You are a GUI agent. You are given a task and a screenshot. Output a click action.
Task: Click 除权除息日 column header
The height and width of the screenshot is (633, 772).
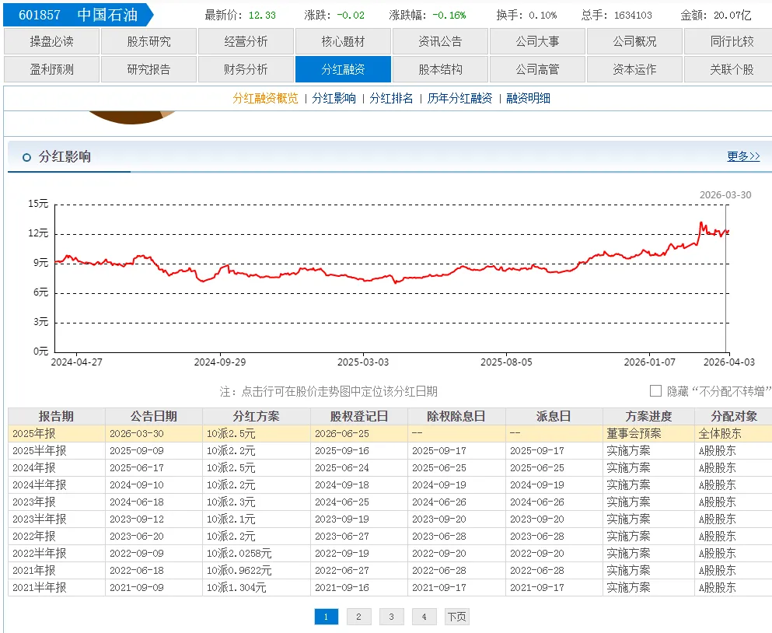tap(456, 416)
